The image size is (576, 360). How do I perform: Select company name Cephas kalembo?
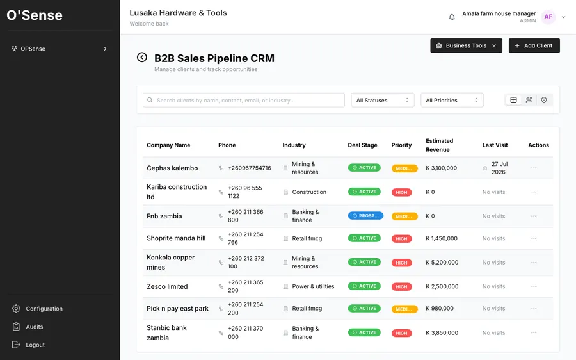(x=172, y=168)
